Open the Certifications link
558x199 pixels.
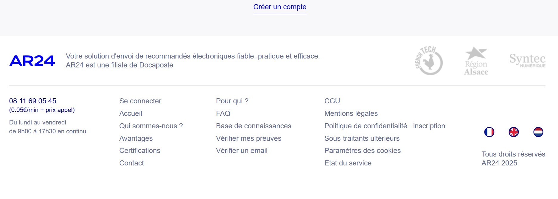[x=140, y=151]
